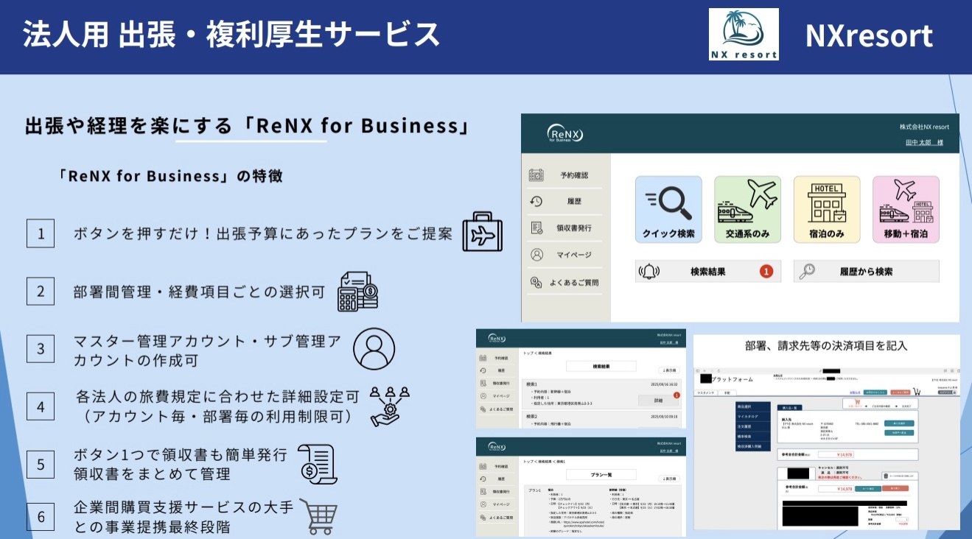
Task: Click ReNX logo in the 検索結果 screen
Action: 497,338
